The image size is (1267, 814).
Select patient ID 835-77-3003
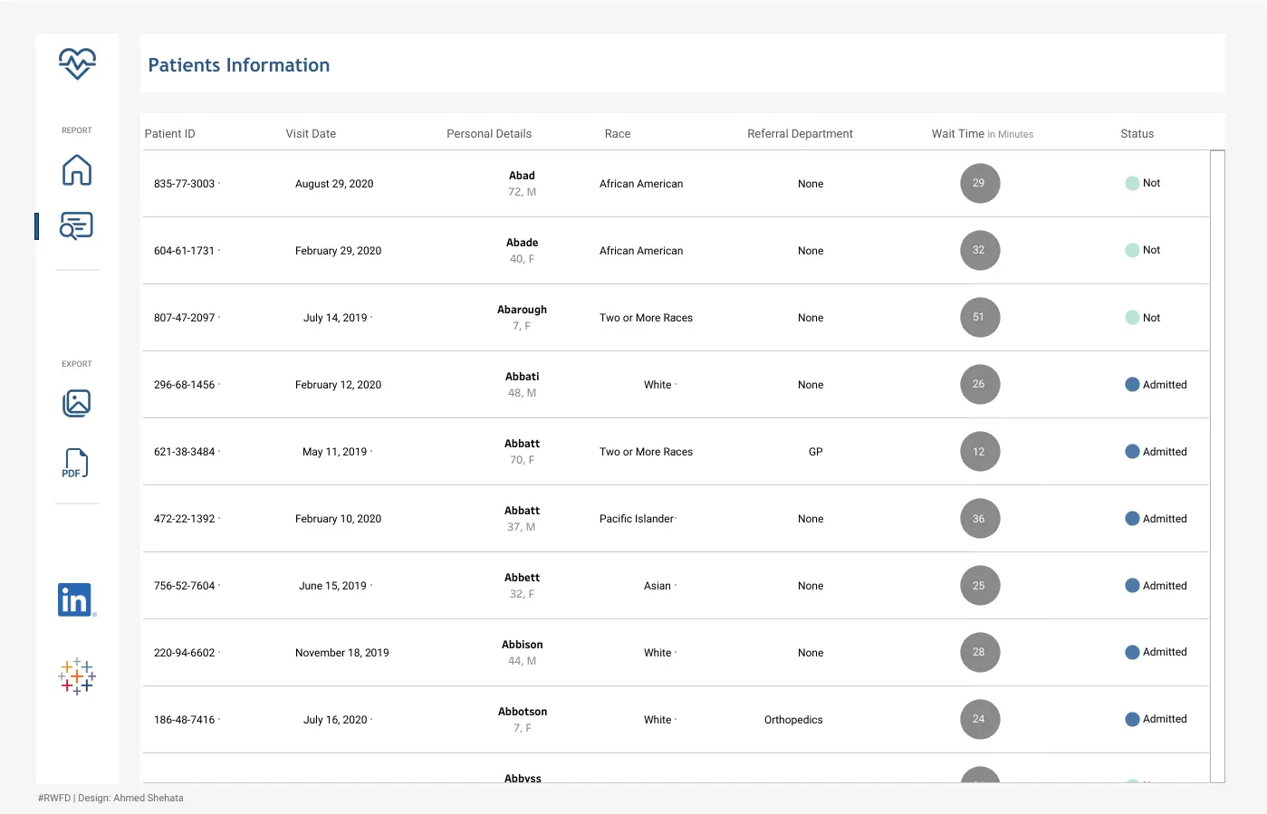[185, 184]
